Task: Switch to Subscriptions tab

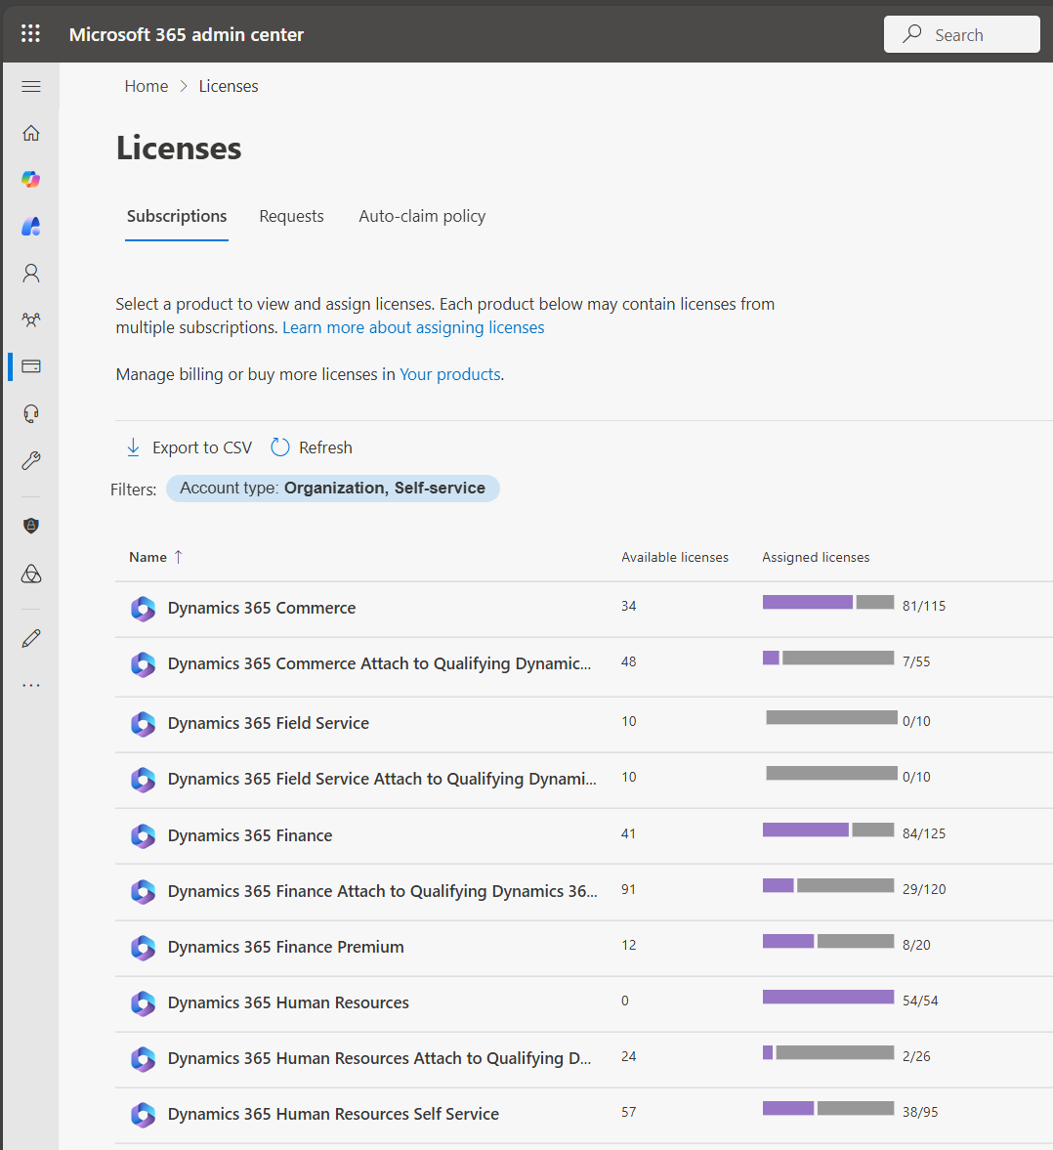Action: tap(177, 216)
